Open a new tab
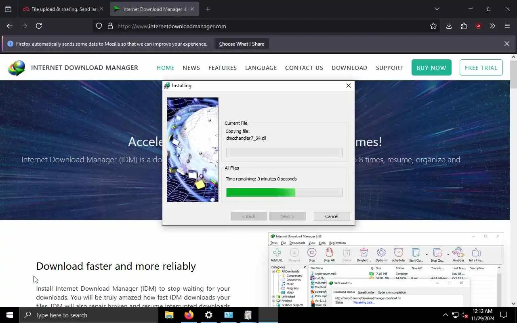Screen dimensions: 517x323 tap(208, 9)
